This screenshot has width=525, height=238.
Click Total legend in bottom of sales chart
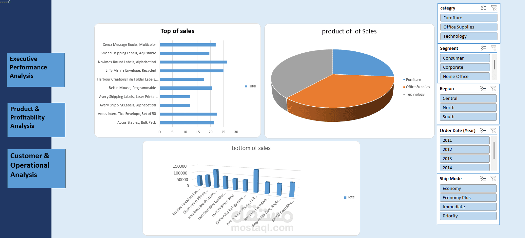click(x=350, y=197)
